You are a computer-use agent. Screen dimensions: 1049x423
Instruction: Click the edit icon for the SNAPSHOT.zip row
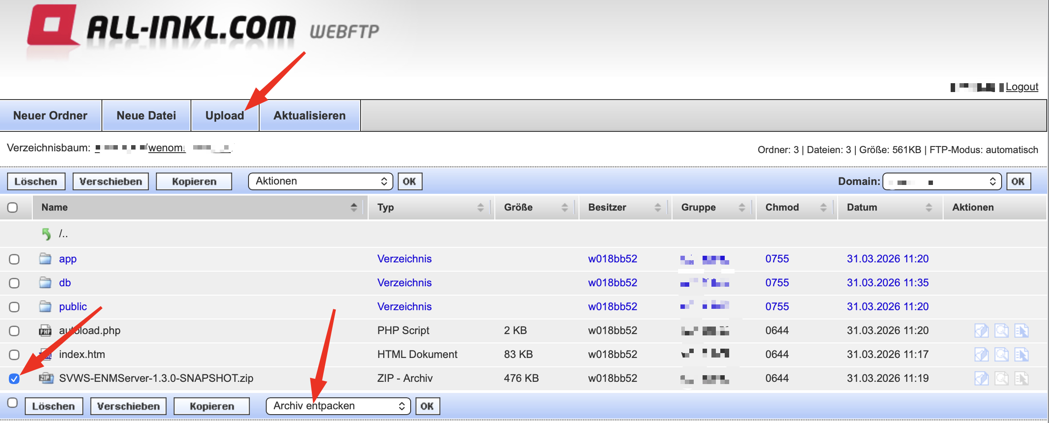coord(981,378)
